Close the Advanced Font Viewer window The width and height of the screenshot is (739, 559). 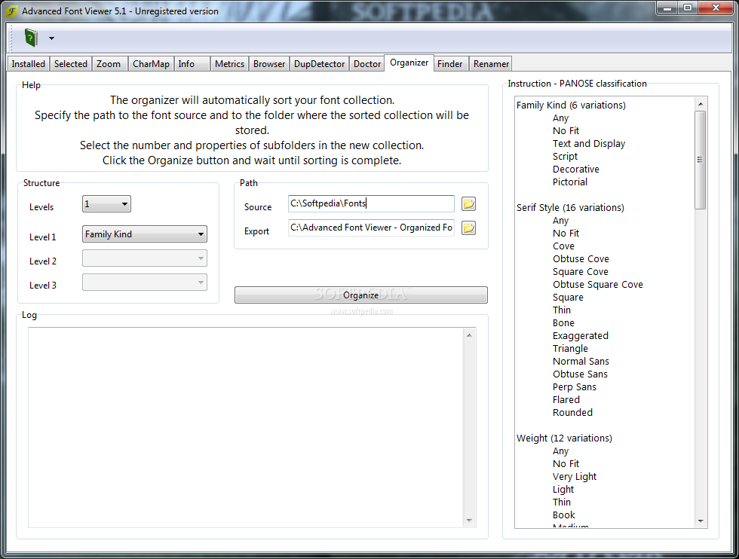point(716,8)
